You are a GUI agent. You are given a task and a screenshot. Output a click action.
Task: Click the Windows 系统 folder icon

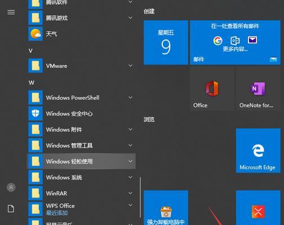(x=35, y=177)
